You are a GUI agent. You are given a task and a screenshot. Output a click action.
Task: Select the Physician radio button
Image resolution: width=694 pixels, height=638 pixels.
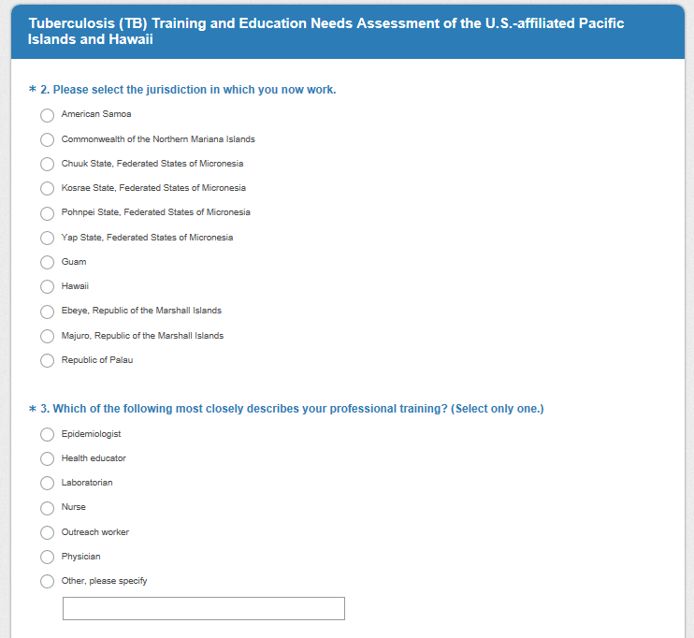point(47,558)
